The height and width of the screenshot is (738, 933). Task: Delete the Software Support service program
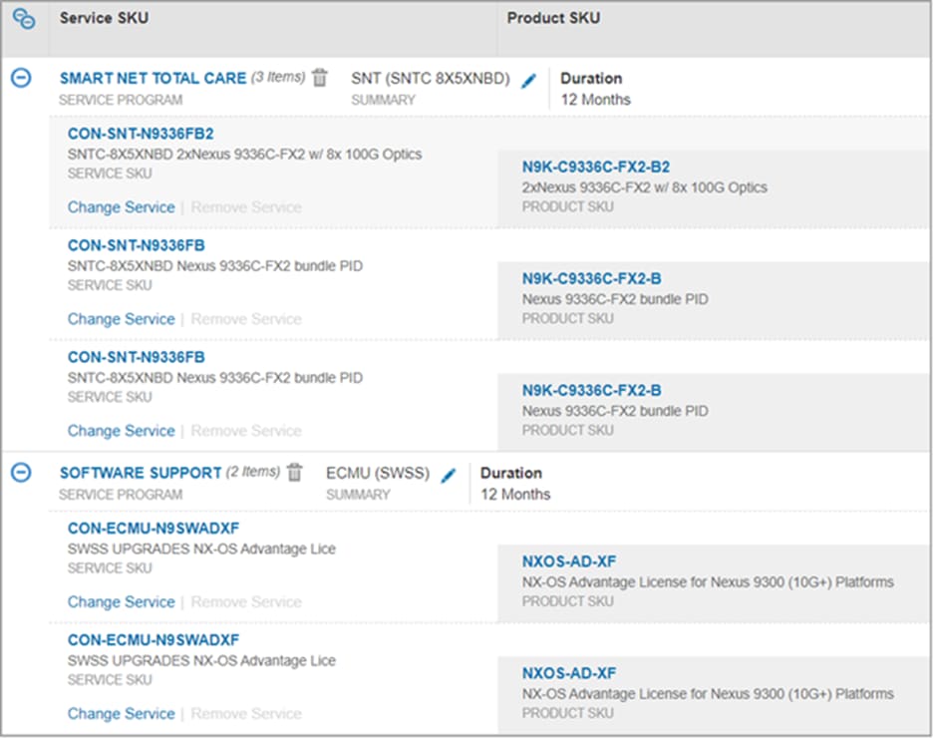tap(295, 472)
